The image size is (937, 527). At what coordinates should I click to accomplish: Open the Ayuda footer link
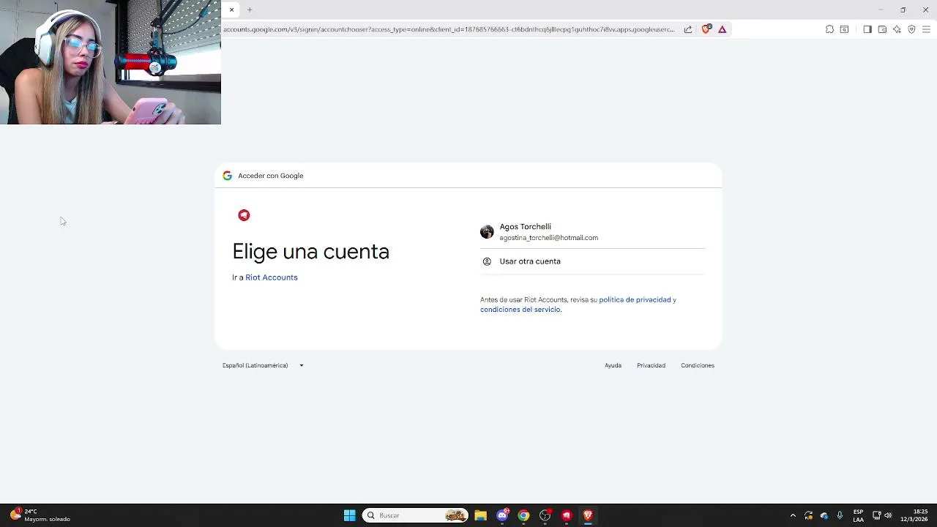coord(613,365)
